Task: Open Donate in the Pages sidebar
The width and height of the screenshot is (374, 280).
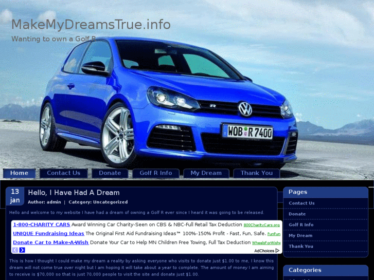Action: point(297,214)
